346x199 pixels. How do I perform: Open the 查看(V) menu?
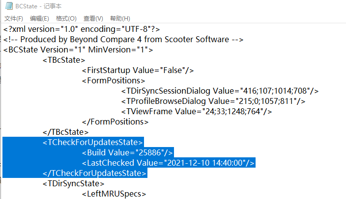pos(93,19)
